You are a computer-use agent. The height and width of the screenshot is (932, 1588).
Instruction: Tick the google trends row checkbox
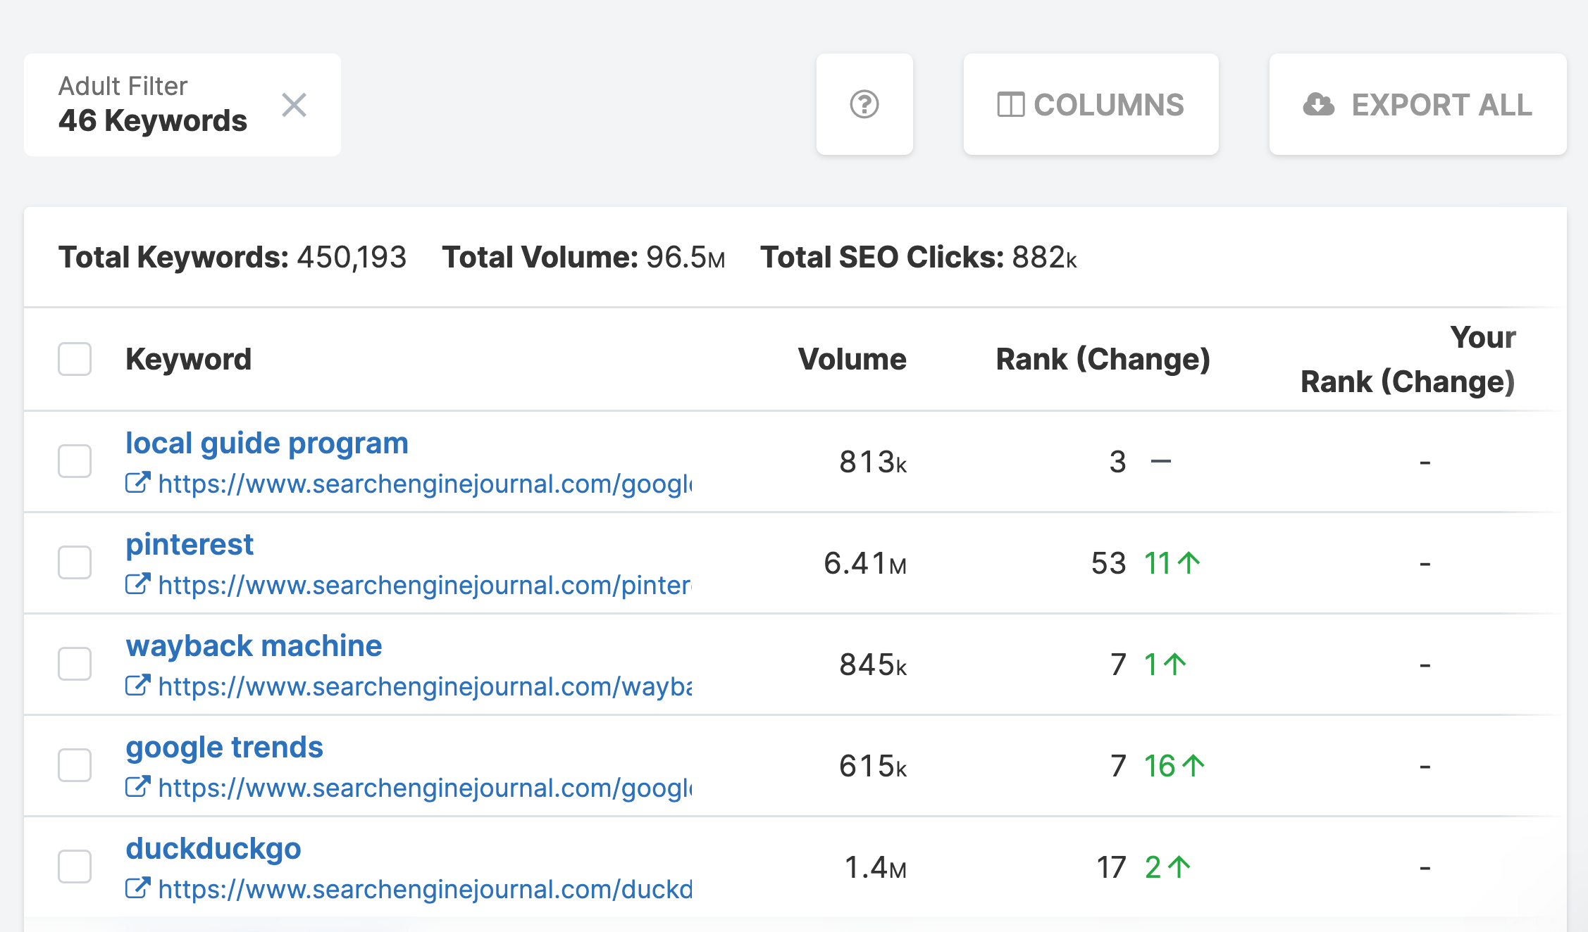(75, 765)
